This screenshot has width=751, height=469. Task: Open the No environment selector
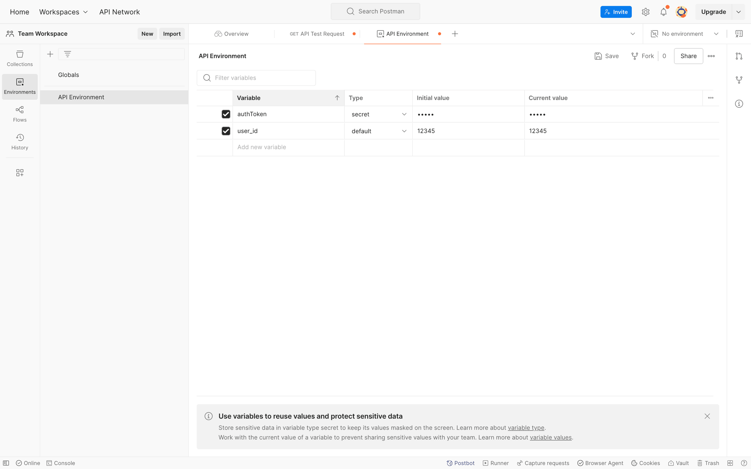(685, 34)
